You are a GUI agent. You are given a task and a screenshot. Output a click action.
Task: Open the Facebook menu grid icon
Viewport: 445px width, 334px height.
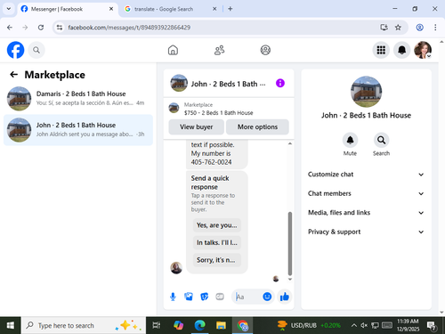pyautogui.click(x=381, y=50)
